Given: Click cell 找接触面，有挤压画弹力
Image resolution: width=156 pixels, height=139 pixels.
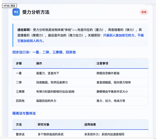Looking at the screenshot, I should [52, 82].
